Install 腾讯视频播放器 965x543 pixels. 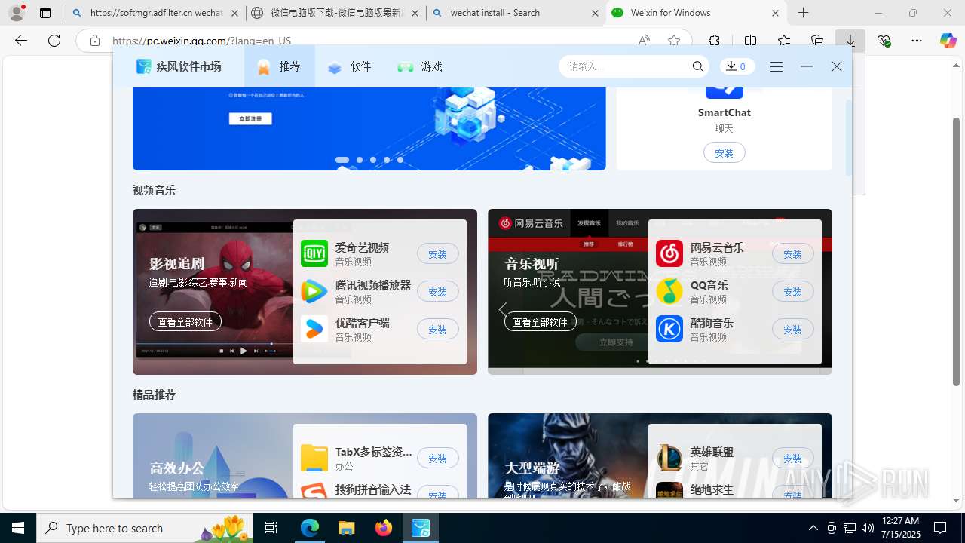coord(437,292)
